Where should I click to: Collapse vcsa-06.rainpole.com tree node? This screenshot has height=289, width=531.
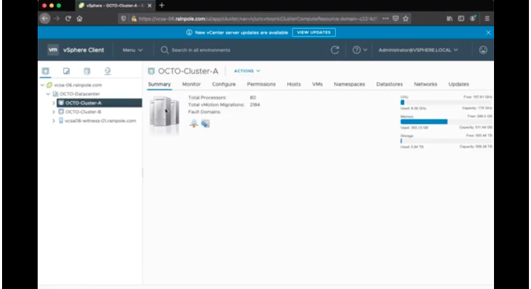coord(42,85)
